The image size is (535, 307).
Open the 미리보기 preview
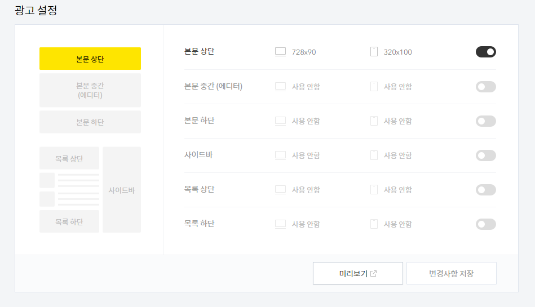[358, 273]
